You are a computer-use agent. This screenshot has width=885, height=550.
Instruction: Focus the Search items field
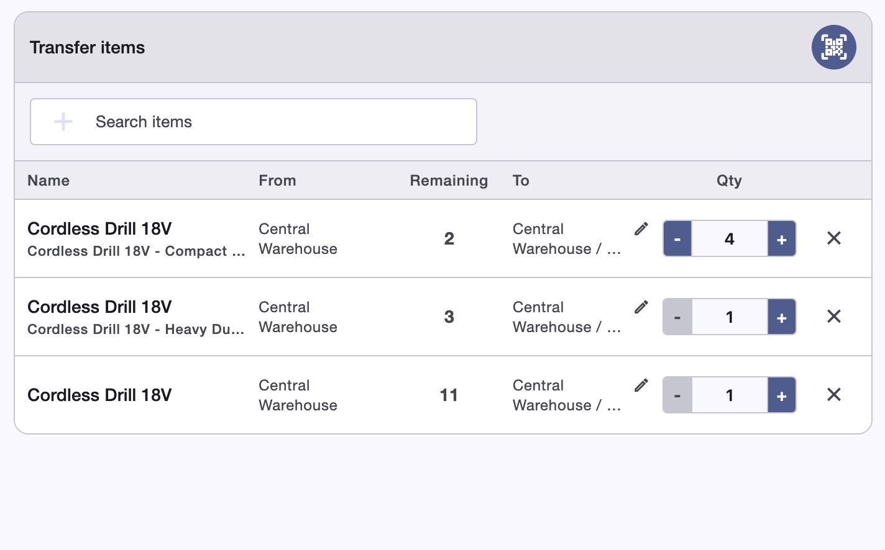click(x=254, y=122)
